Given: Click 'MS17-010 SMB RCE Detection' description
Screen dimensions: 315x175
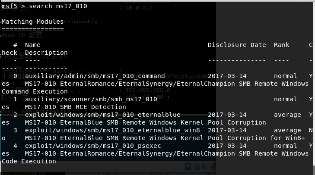Looking at the screenshot, I should click(x=76, y=107).
